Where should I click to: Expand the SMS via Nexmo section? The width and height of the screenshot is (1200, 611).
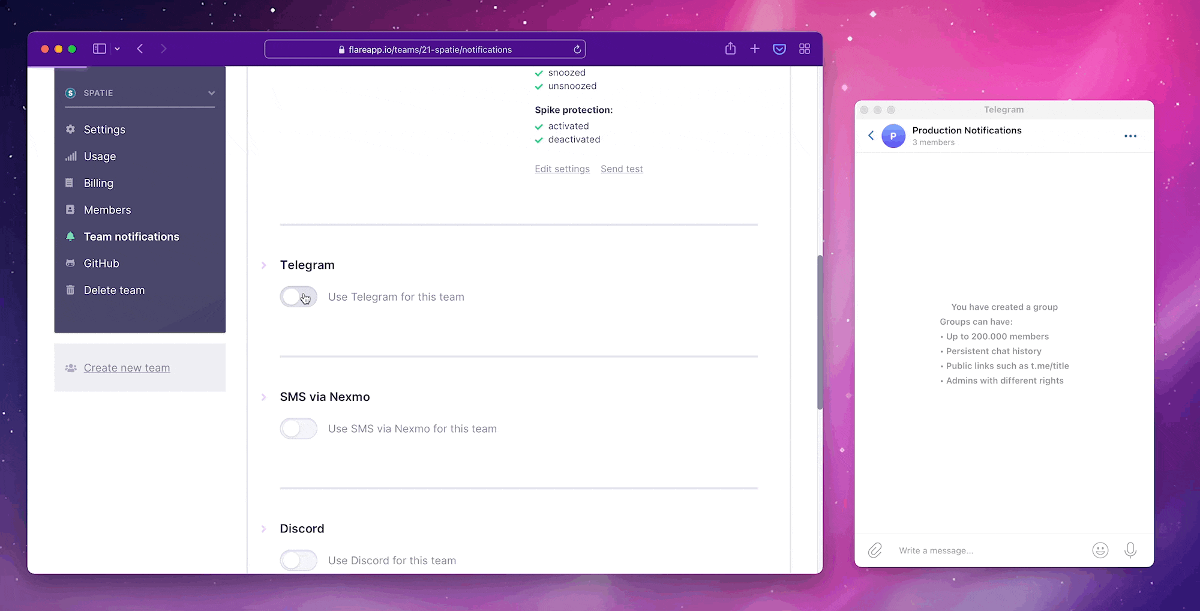[263, 397]
